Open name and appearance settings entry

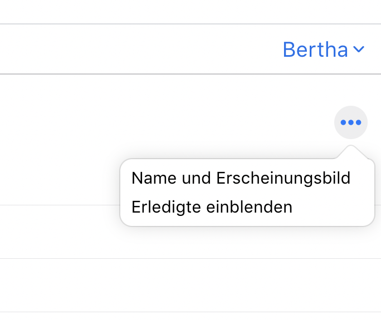pyautogui.click(x=241, y=178)
